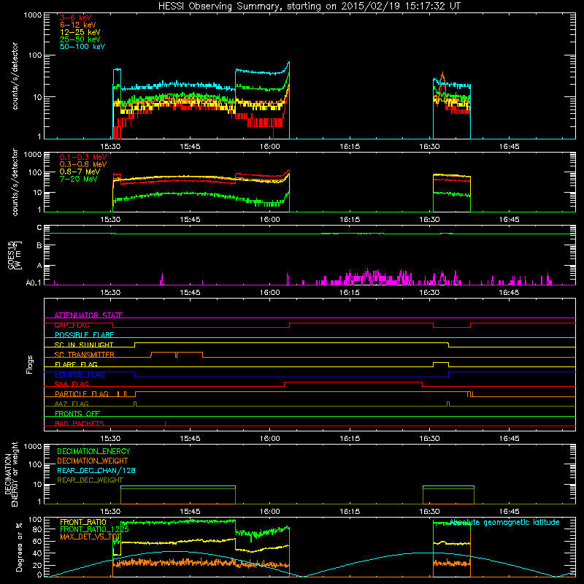Select the ATTENUATOR_STATE flag label
The height and width of the screenshot is (584, 584).
click(88, 315)
